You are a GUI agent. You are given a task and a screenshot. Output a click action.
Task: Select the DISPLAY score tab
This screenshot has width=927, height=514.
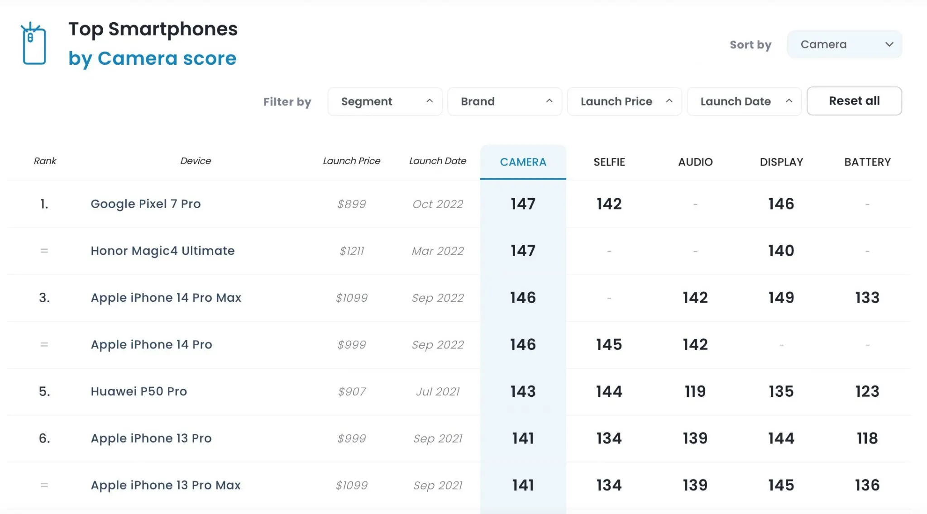(x=781, y=162)
